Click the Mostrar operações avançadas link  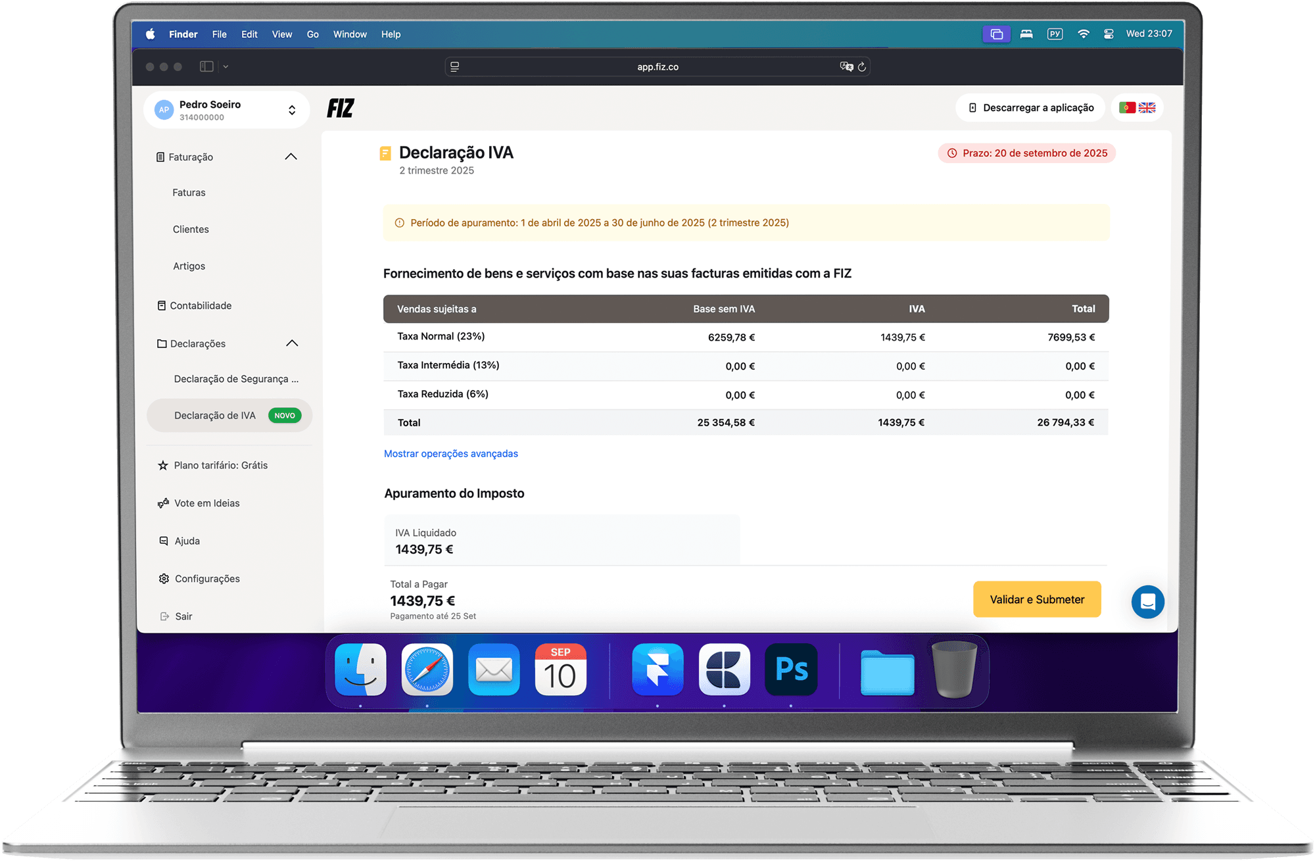[x=450, y=454]
